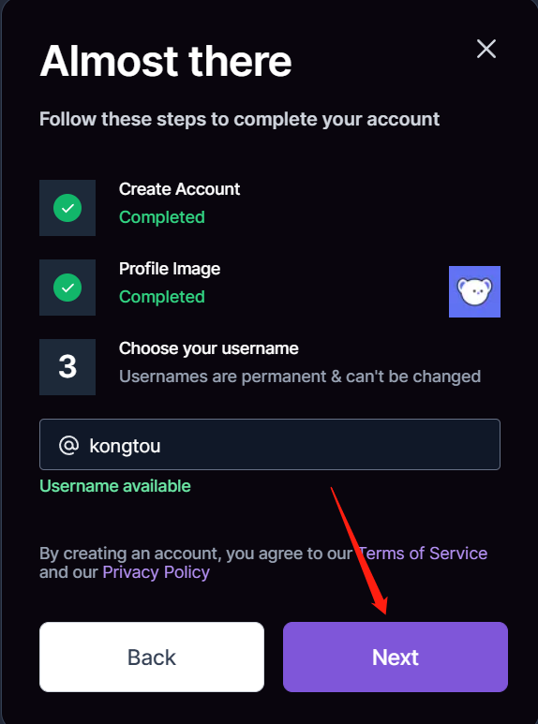This screenshot has height=724, width=538.
Task: Open the Terms of Service link
Action: [x=423, y=554]
